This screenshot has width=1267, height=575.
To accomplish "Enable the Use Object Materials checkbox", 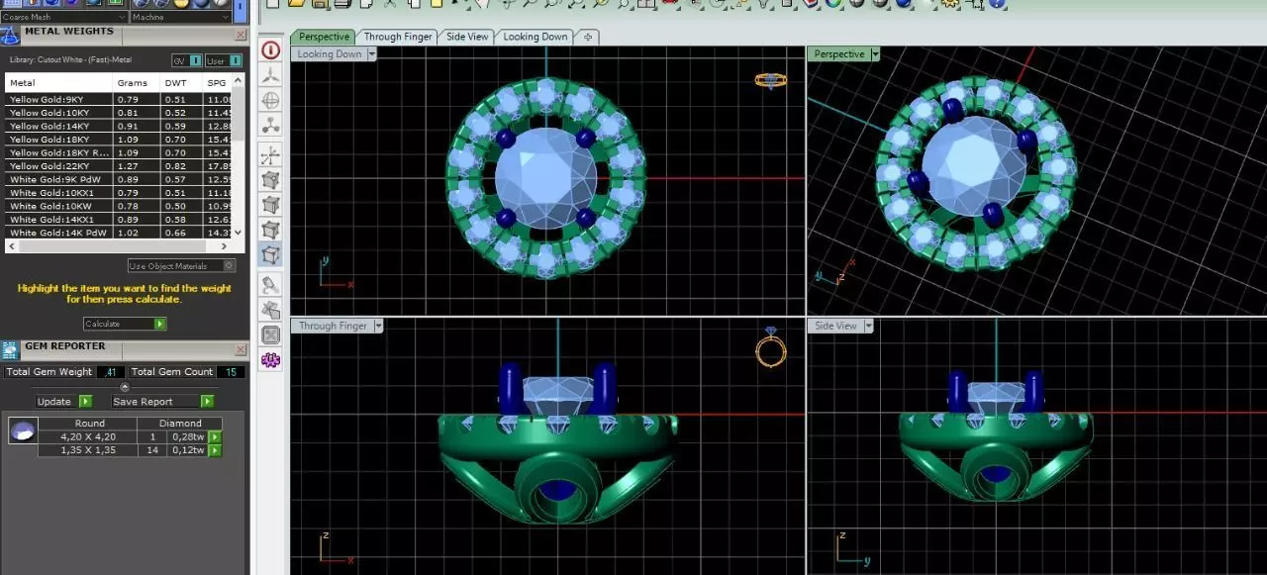I will [x=229, y=266].
